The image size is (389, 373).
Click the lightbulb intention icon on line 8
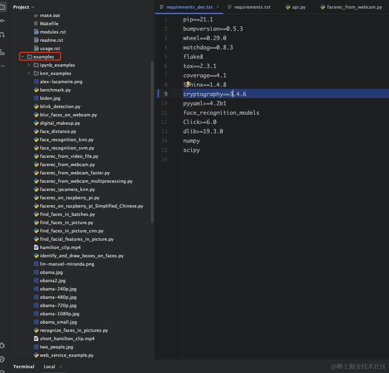click(x=188, y=84)
